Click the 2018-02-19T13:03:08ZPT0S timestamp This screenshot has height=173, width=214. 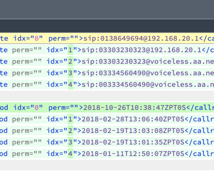[133, 131]
